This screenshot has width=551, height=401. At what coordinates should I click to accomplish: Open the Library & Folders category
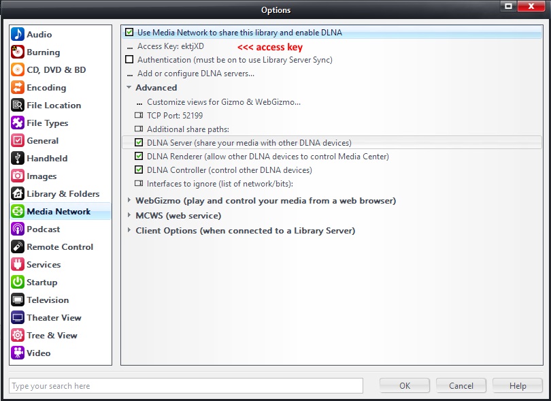click(x=63, y=193)
